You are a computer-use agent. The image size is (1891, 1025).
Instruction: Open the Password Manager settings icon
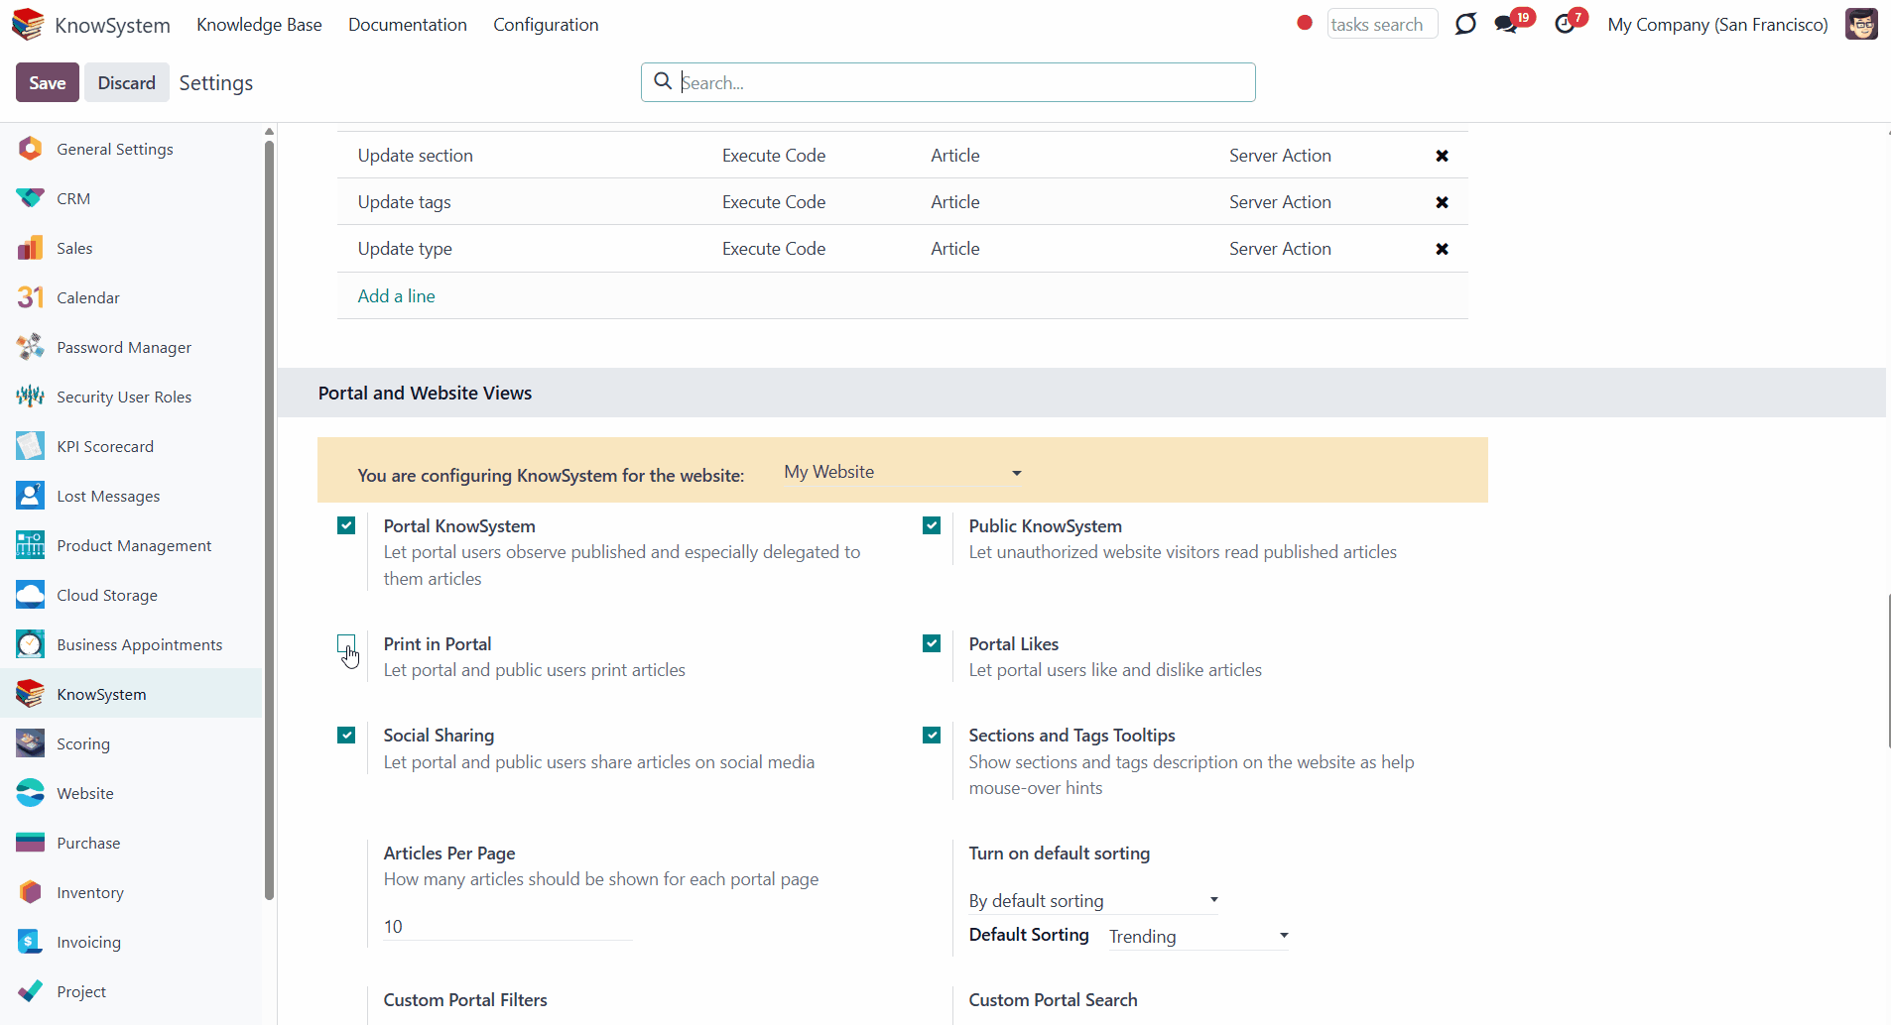click(x=30, y=347)
